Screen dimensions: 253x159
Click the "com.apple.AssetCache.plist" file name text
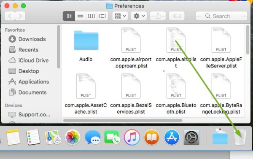coord(86,108)
